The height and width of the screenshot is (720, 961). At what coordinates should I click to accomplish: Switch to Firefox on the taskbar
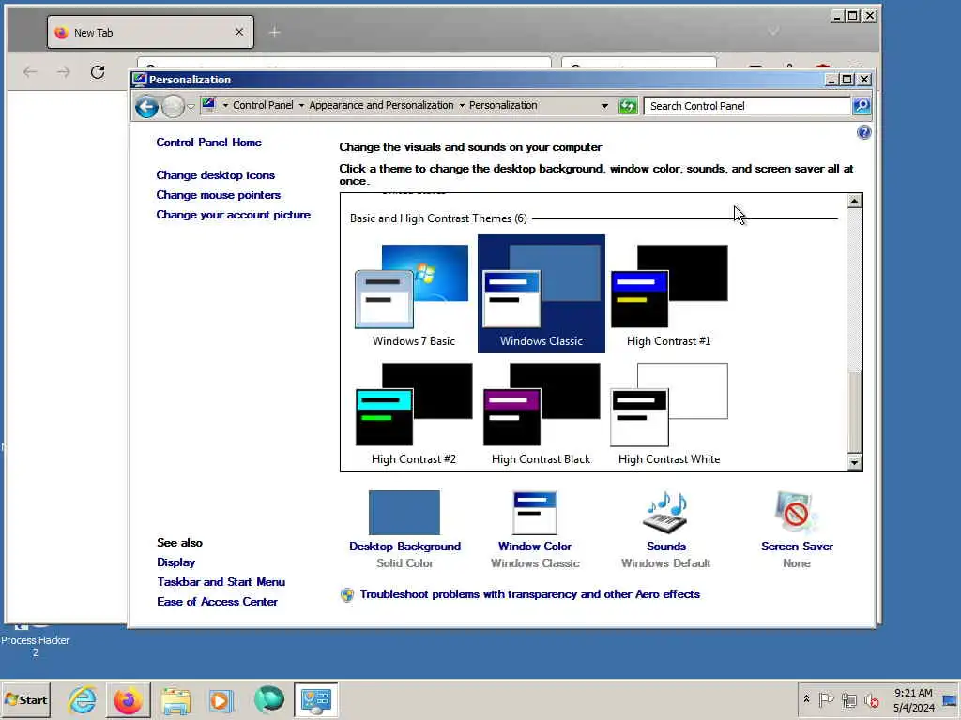point(128,699)
